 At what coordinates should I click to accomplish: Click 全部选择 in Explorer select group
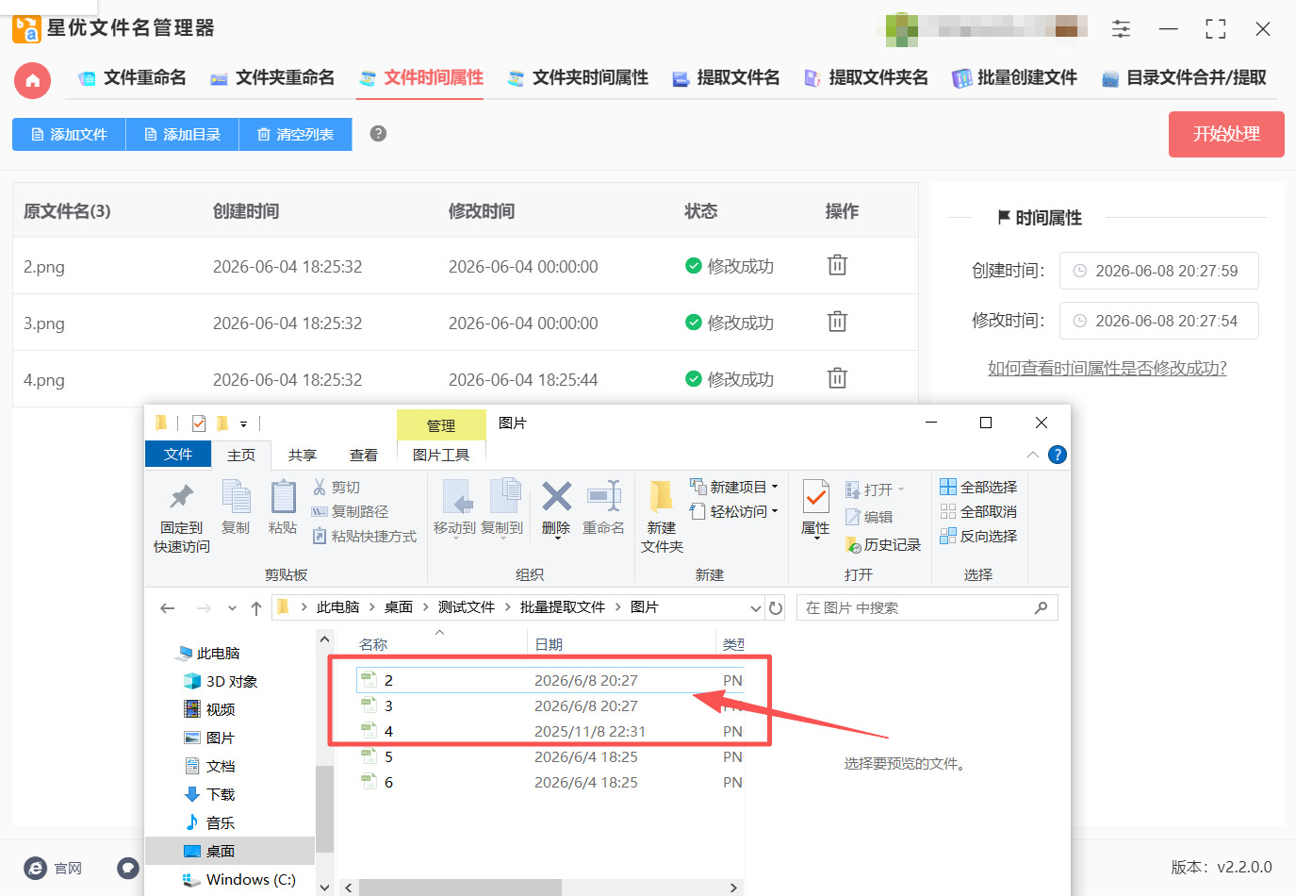(978, 487)
